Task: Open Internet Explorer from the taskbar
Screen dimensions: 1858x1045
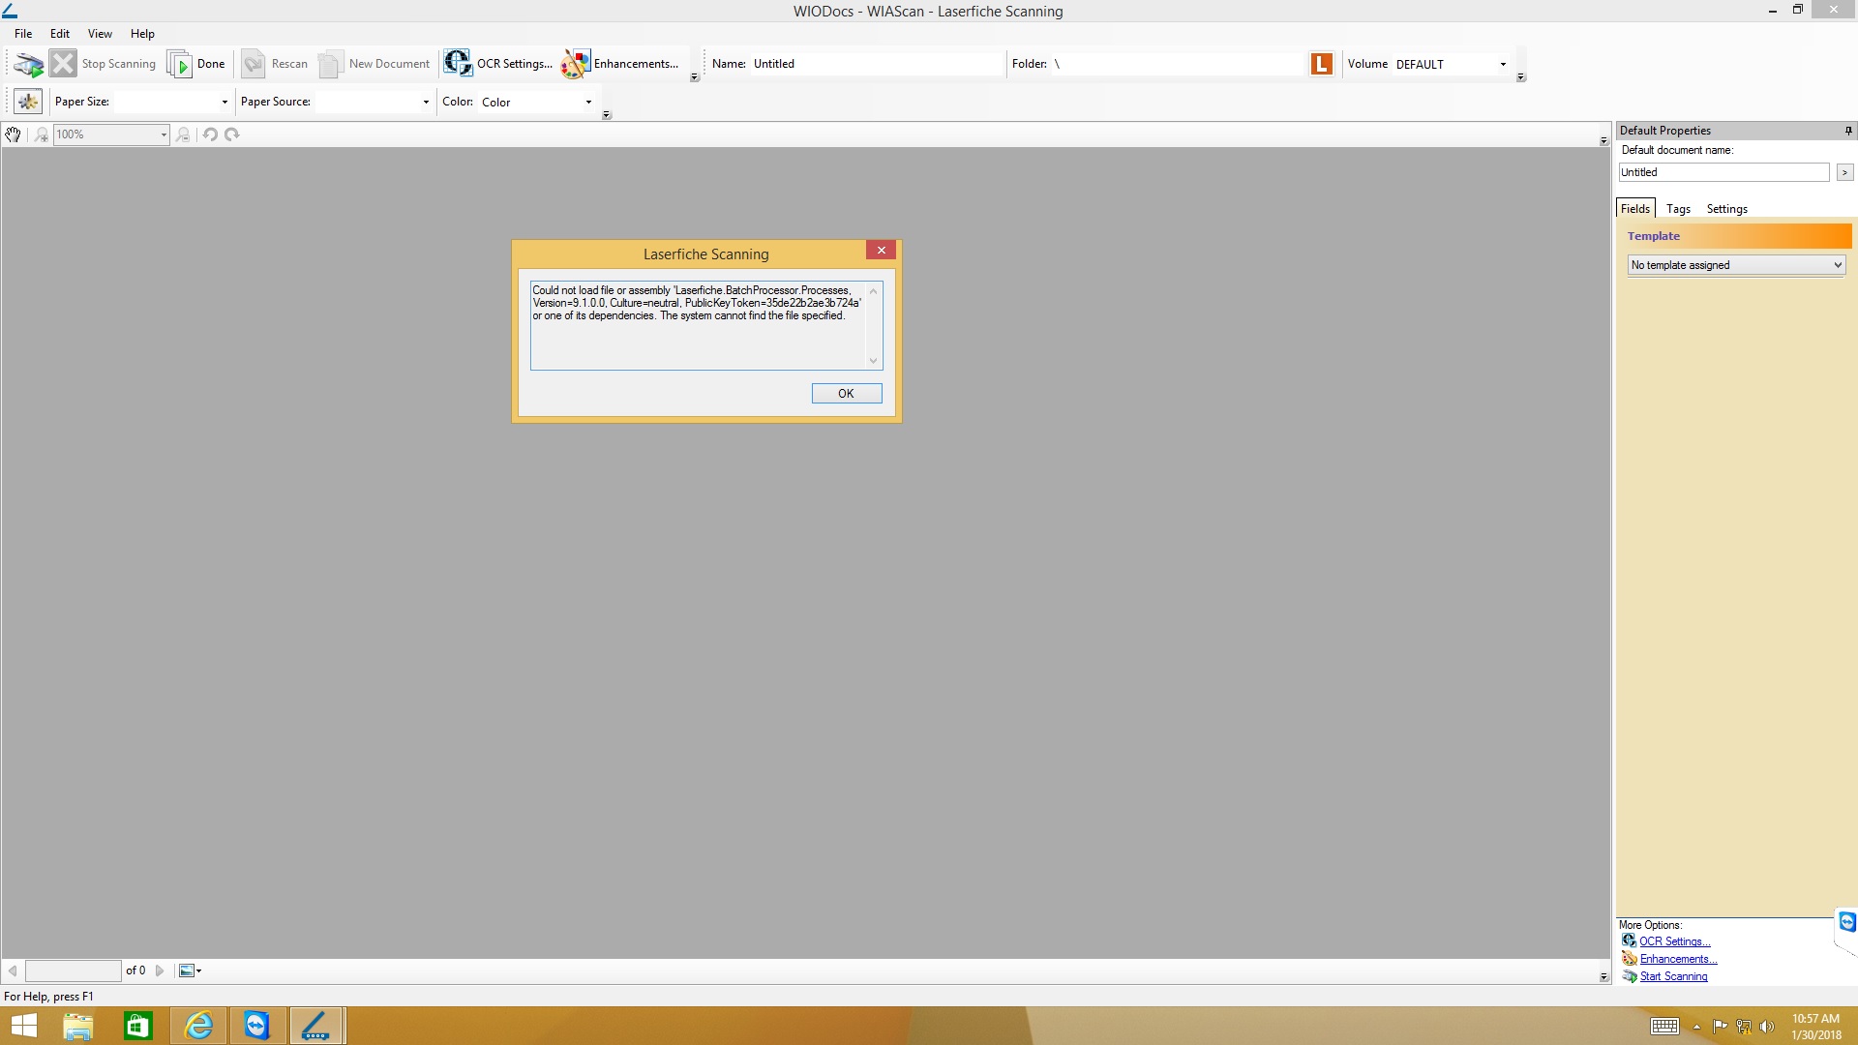Action: 198,1026
